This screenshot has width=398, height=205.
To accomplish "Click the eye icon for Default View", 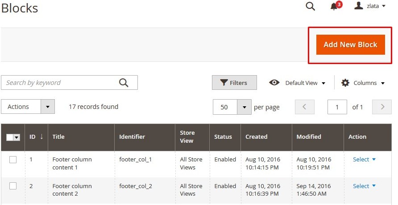I will pos(274,83).
